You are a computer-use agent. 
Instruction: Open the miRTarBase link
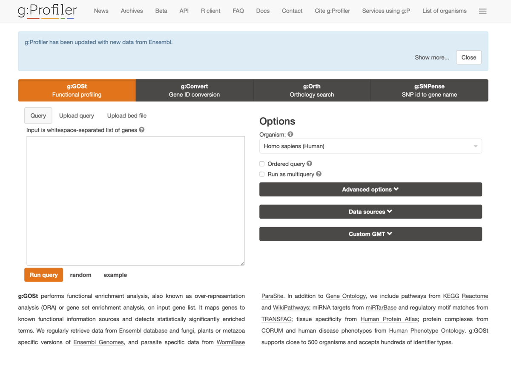tap(381, 308)
